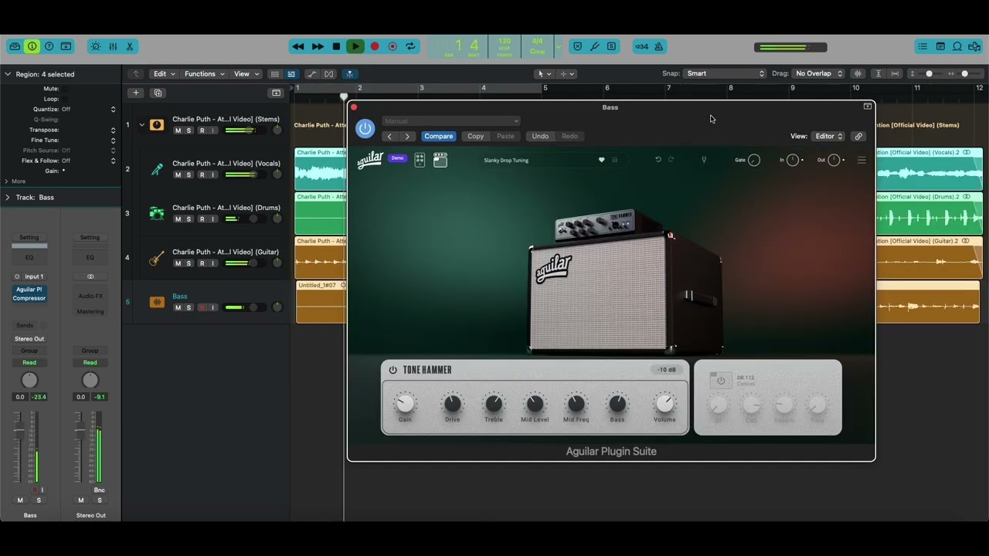Viewport: 989px width, 556px height.
Task: Adjust the vertical zoom slider
Action: click(x=930, y=73)
